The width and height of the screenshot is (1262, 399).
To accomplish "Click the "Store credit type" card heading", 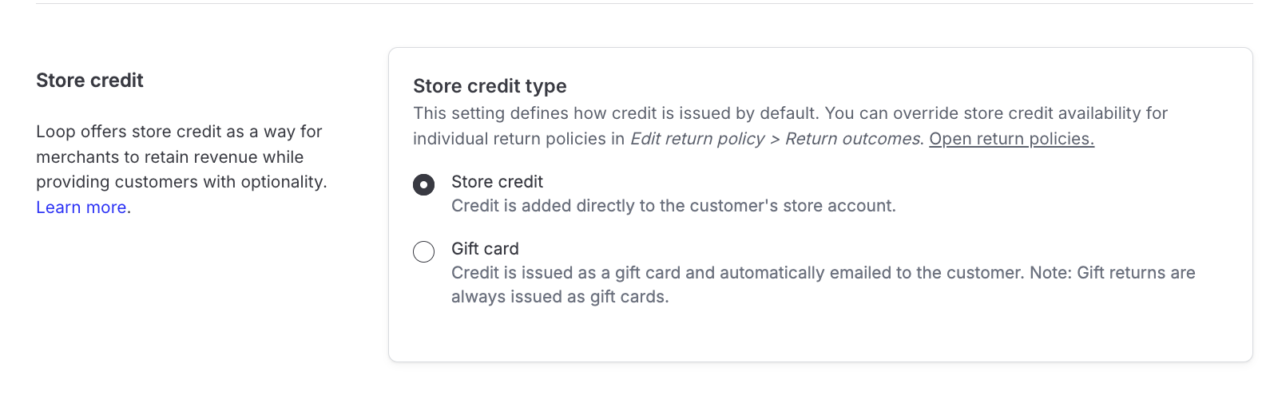I will [x=490, y=86].
